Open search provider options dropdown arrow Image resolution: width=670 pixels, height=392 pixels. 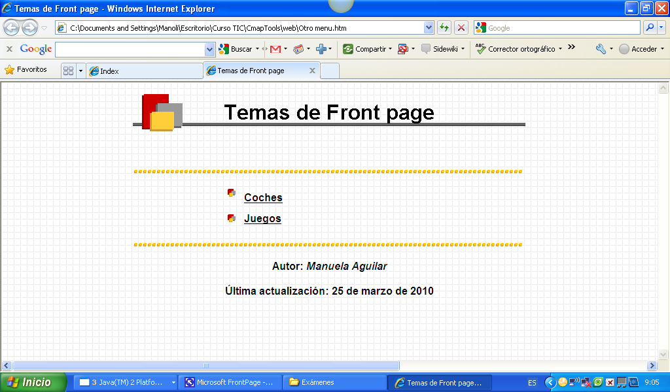661,27
